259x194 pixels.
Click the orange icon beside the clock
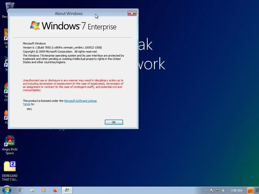[250, 190]
